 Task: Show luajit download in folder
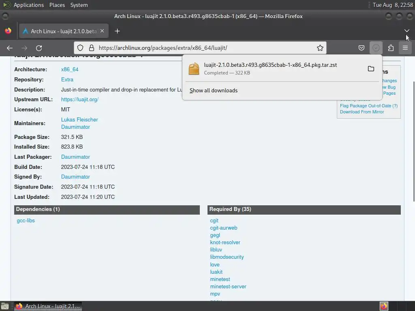click(371, 69)
